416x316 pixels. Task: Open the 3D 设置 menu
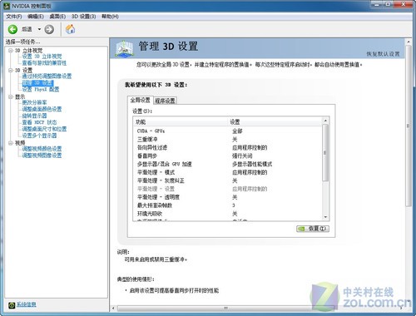(83, 17)
